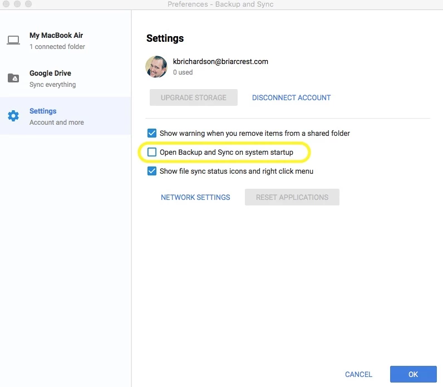Click Disconnect Account link
This screenshot has width=443, height=387.
pos(291,97)
